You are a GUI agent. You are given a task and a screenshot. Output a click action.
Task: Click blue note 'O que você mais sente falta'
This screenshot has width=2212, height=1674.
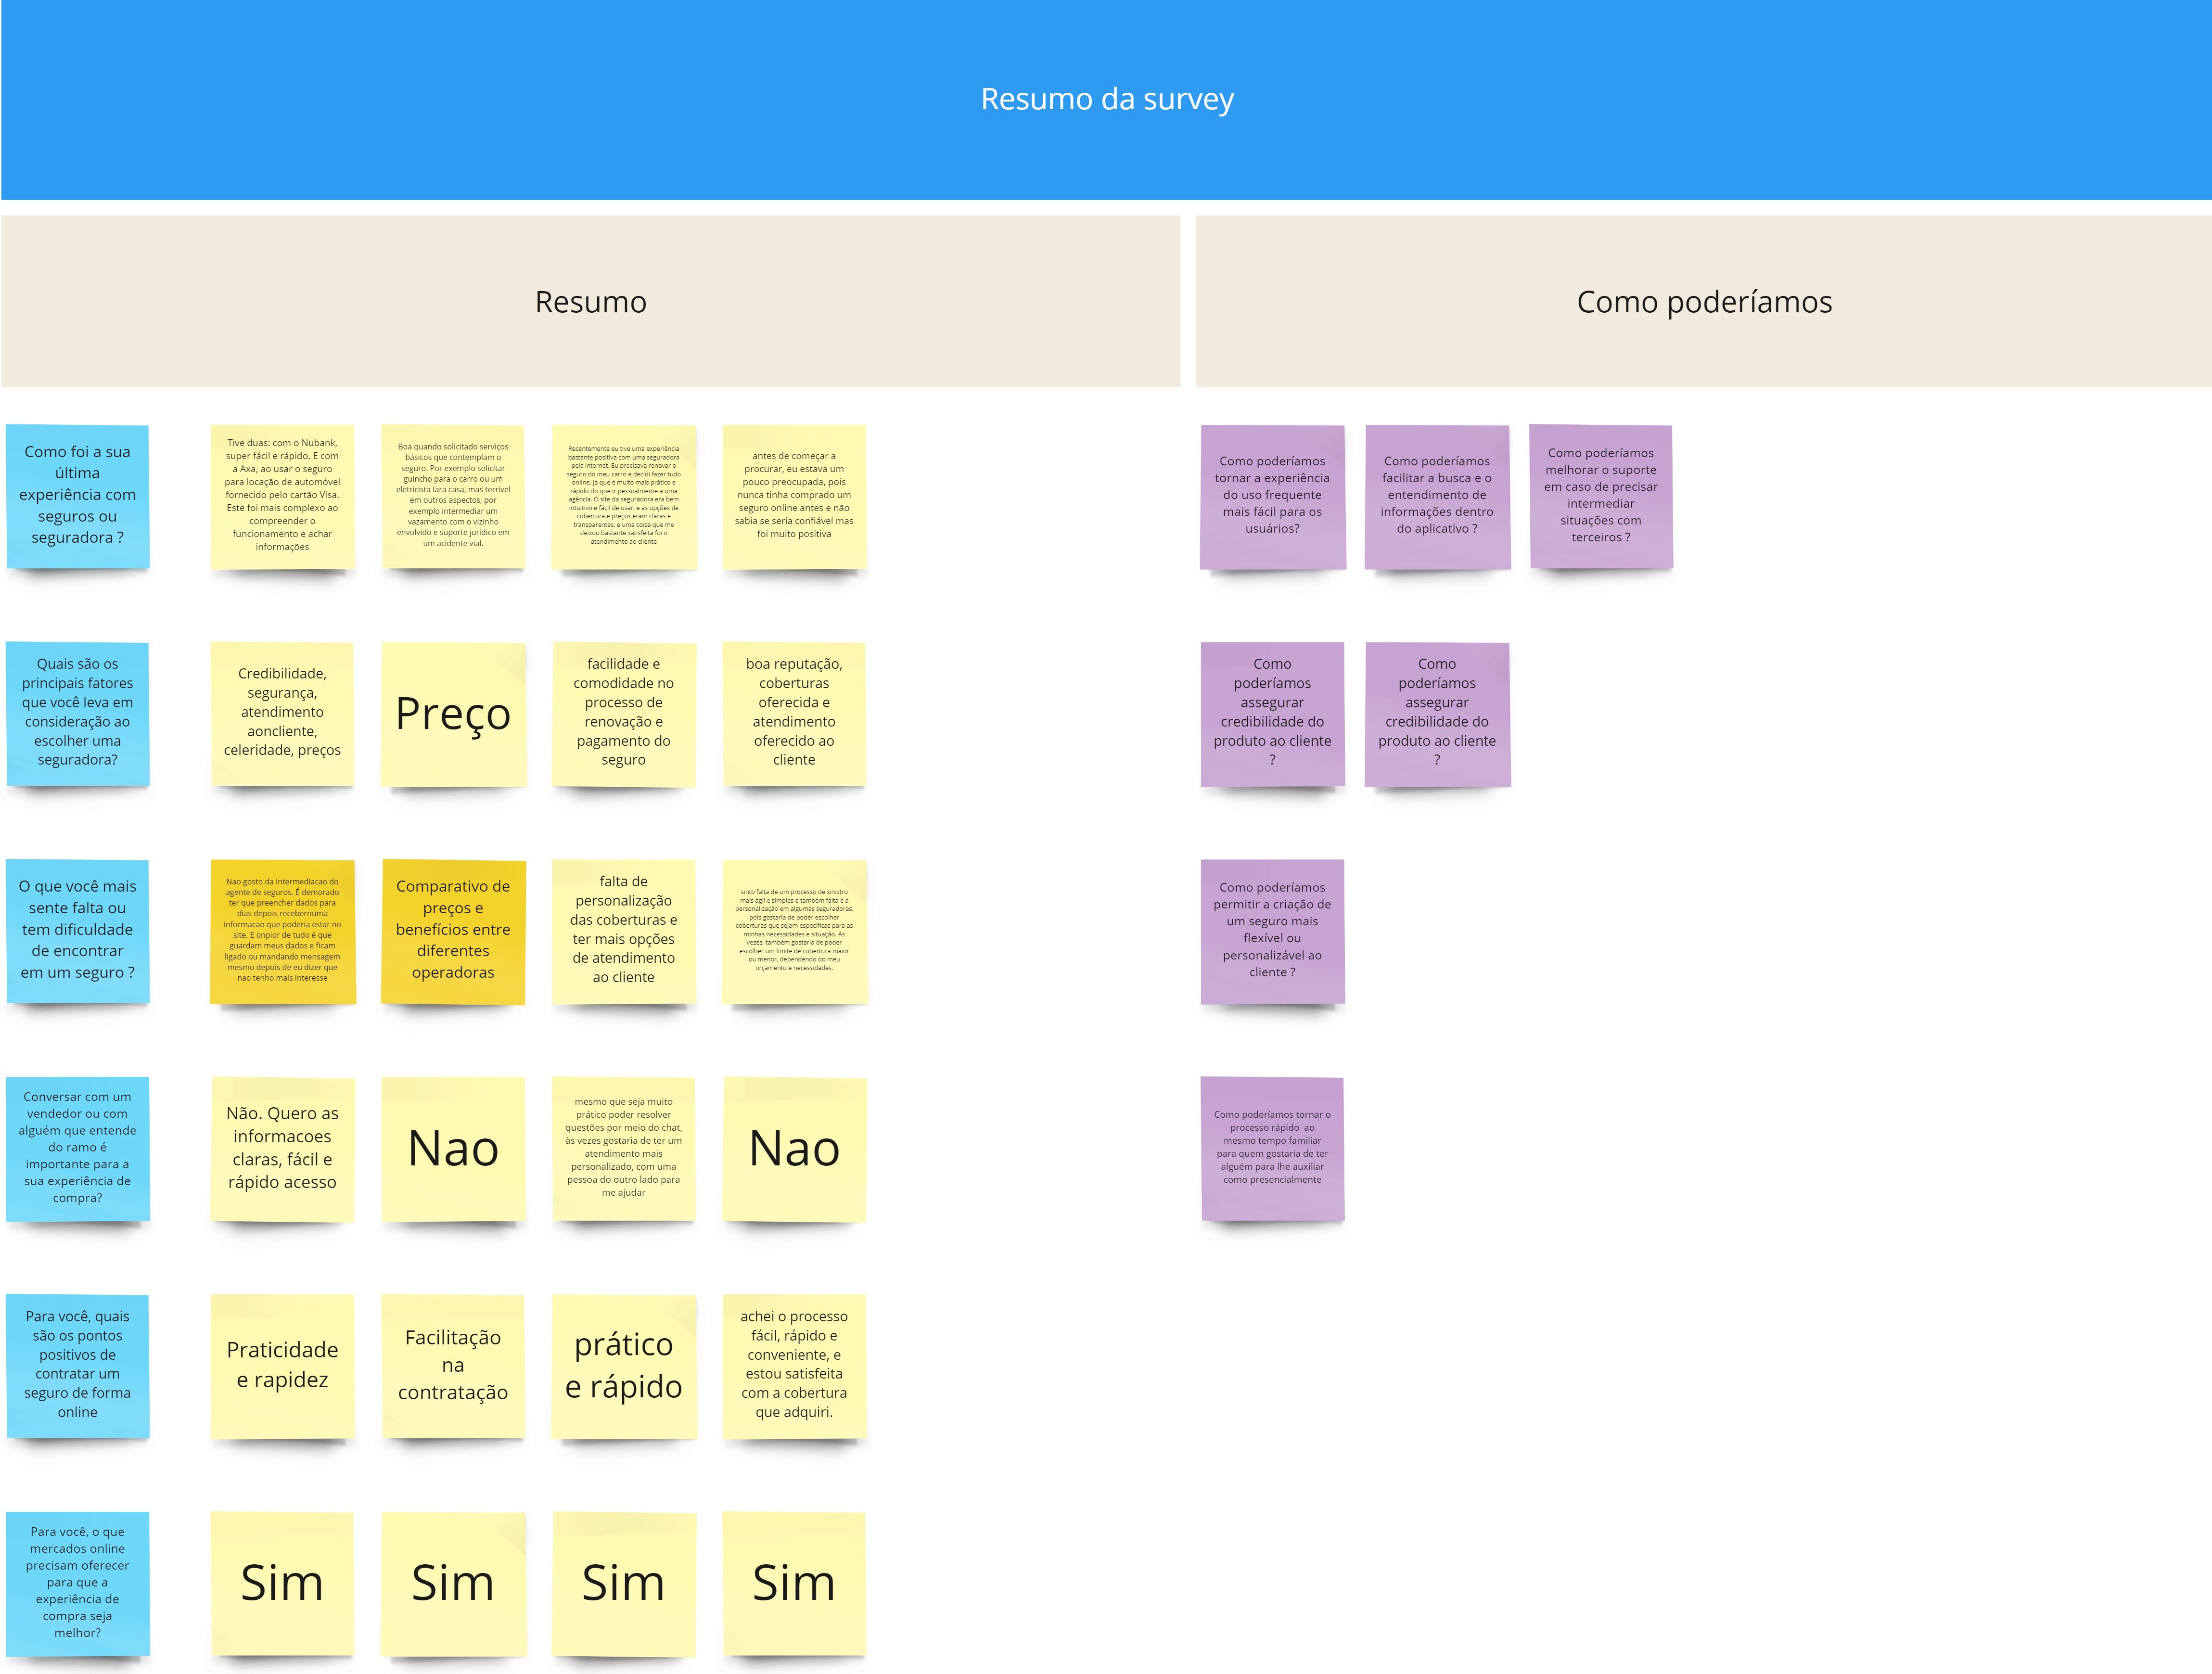pyautogui.click(x=78, y=930)
